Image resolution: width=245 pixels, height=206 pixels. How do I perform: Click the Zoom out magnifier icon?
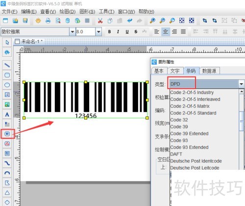162,21
